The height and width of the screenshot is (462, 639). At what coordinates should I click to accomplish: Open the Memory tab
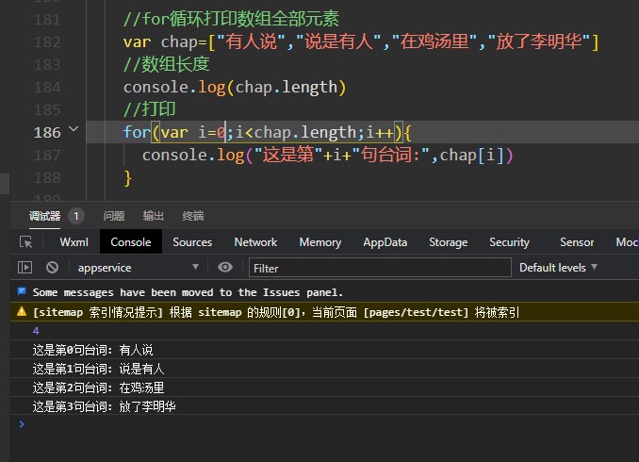(x=320, y=242)
